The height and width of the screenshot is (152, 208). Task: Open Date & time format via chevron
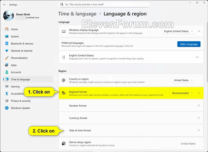[x=199, y=130]
